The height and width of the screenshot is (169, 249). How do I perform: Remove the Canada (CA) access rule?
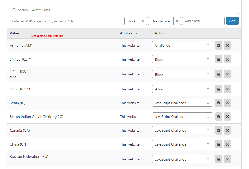click(x=227, y=130)
